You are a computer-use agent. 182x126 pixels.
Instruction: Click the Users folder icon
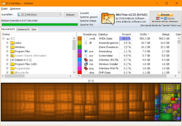point(12,43)
